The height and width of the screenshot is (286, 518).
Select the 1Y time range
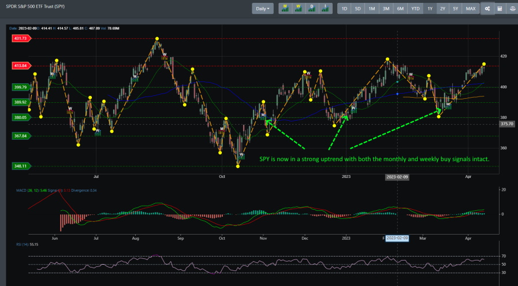click(x=430, y=9)
